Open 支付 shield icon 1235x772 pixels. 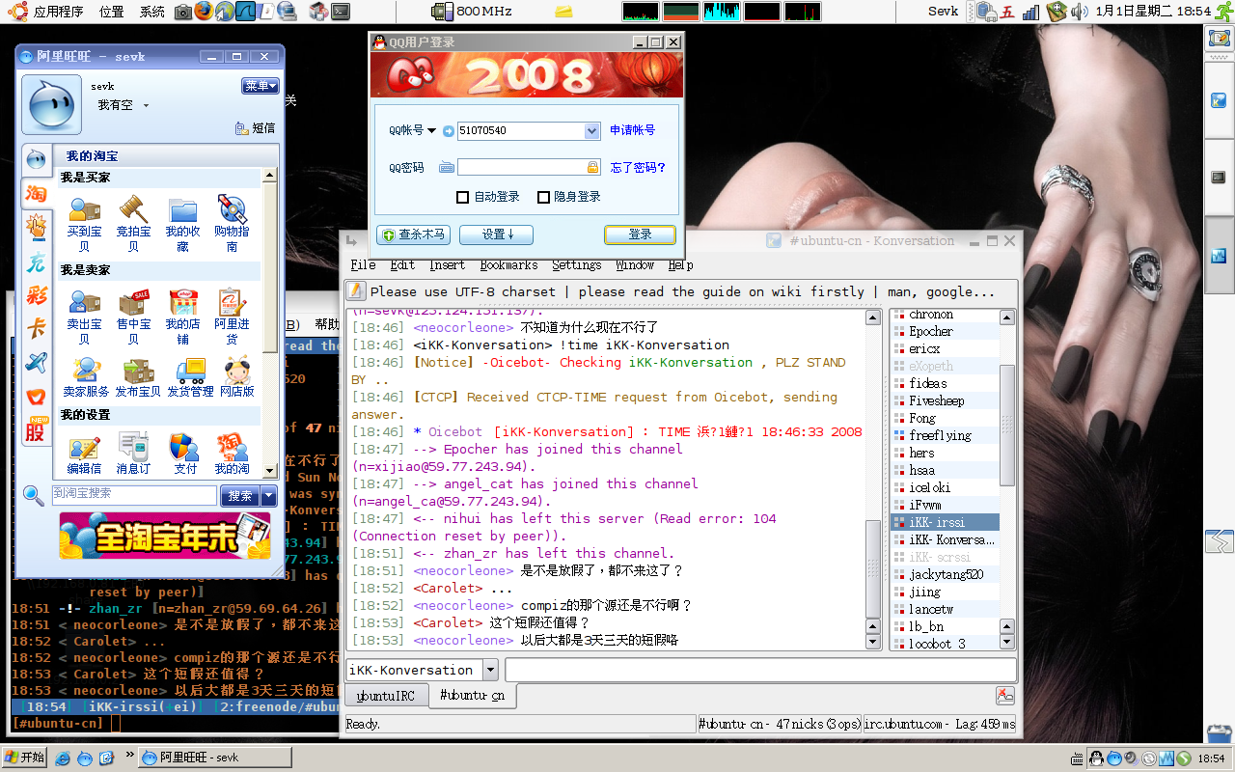pos(184,454)
